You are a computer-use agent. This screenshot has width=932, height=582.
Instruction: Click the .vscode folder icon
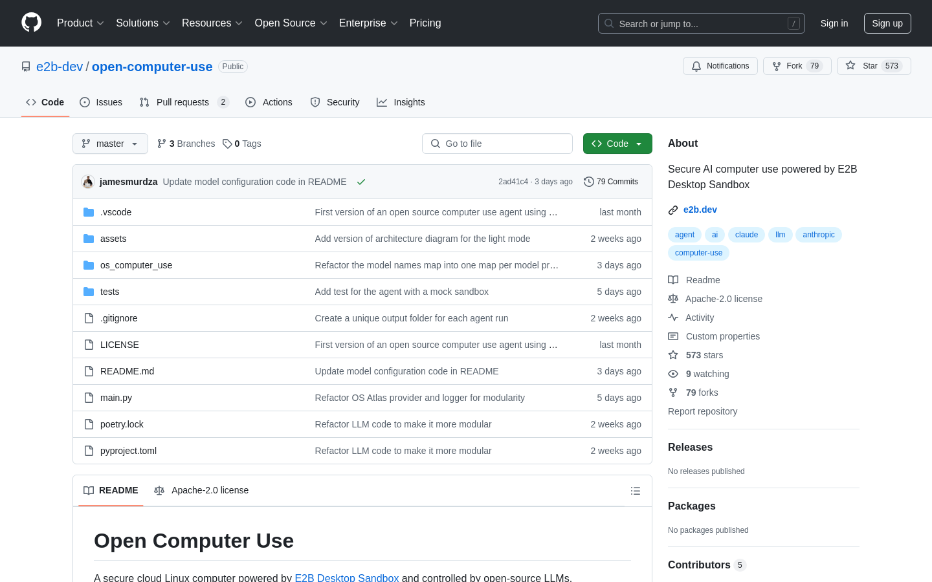[x=89, y=212]
